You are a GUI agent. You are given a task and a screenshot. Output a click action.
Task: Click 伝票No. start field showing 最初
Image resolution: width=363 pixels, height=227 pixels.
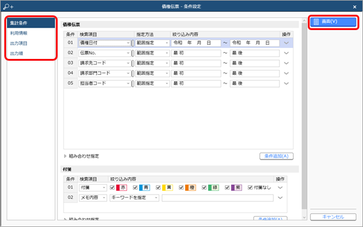[x=196, y=53]
